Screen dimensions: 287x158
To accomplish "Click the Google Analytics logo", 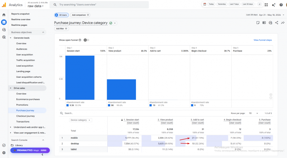I will [4, 5].
